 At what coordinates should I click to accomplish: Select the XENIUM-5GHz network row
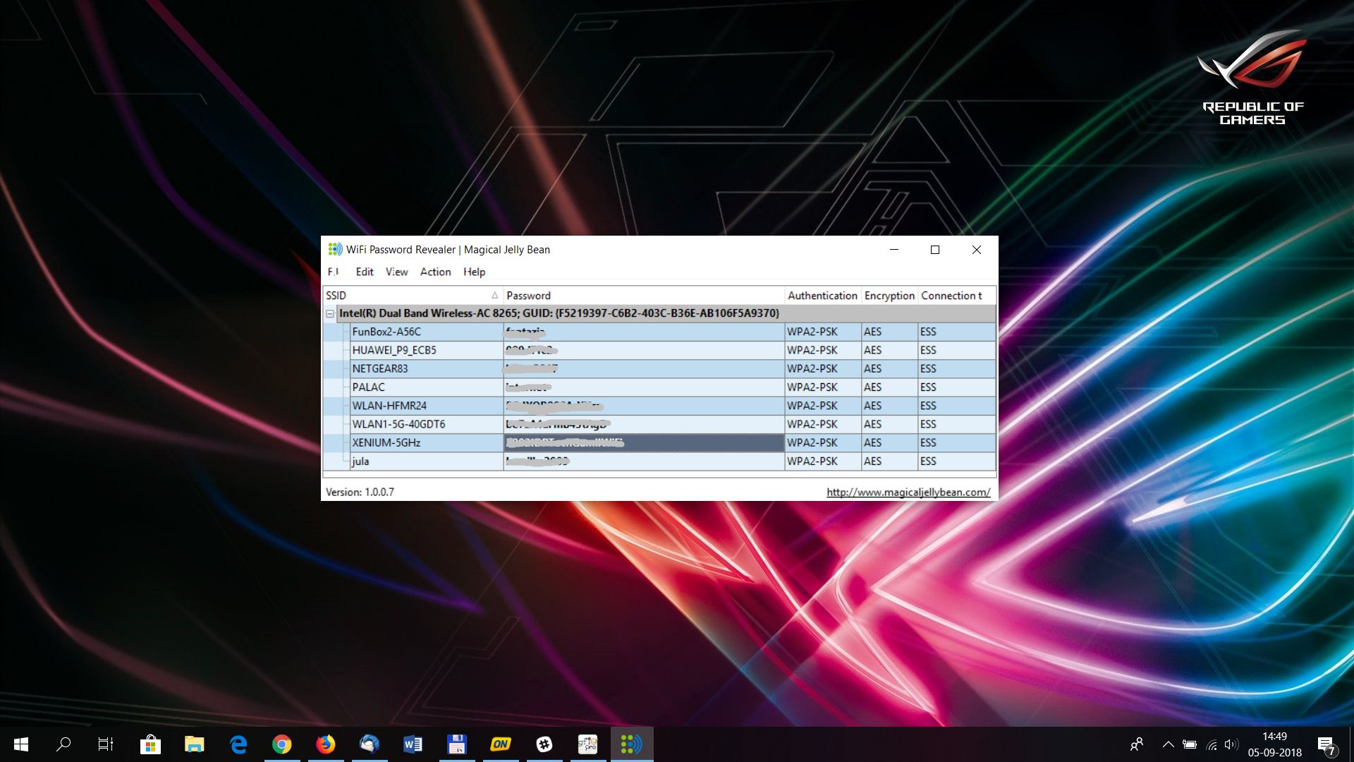659,442
